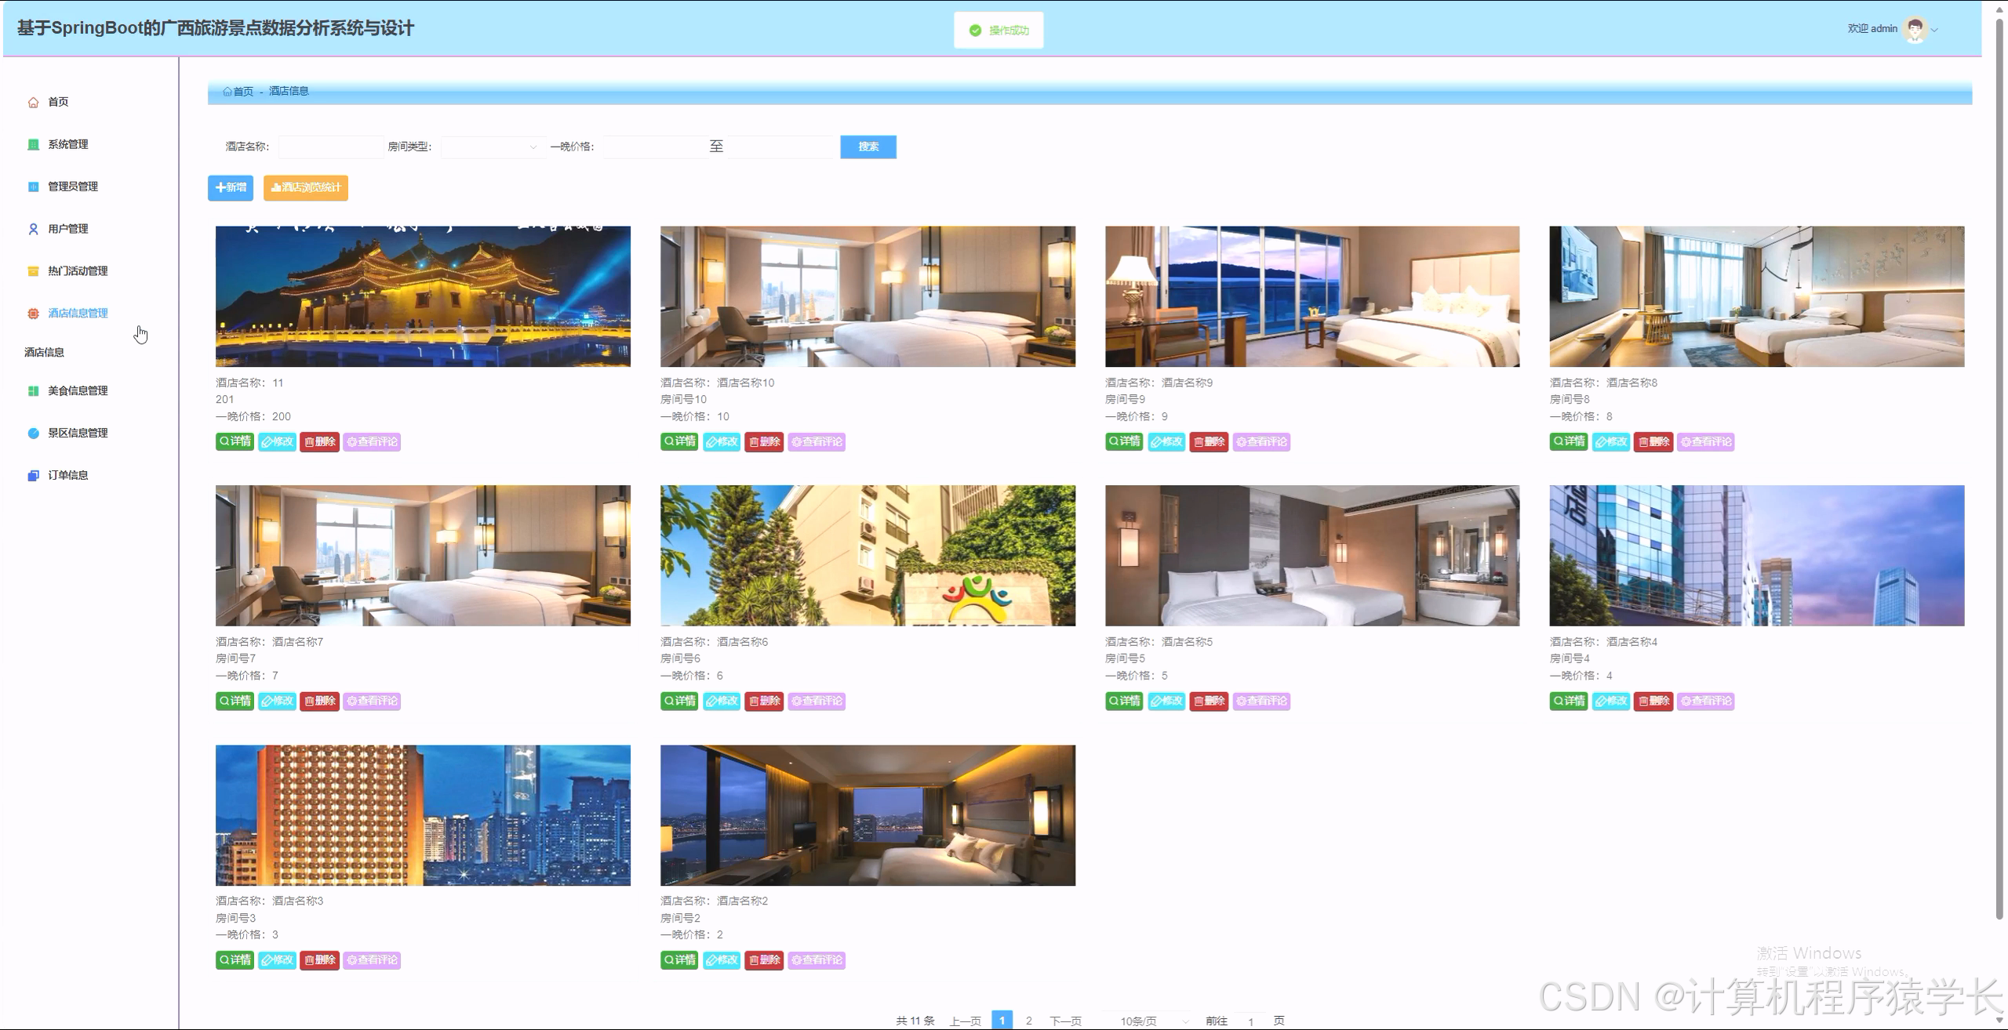Click the 订单信息 sidebar icon

click(33, 476)
